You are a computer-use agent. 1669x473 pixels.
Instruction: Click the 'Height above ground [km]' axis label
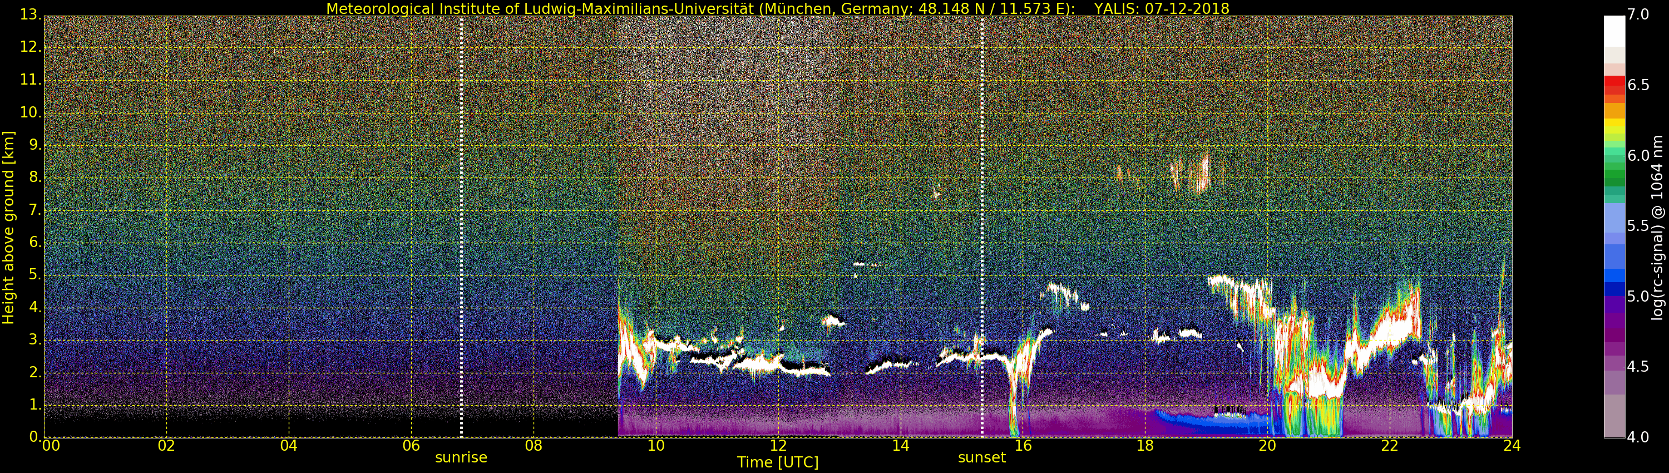coord(8,228)
